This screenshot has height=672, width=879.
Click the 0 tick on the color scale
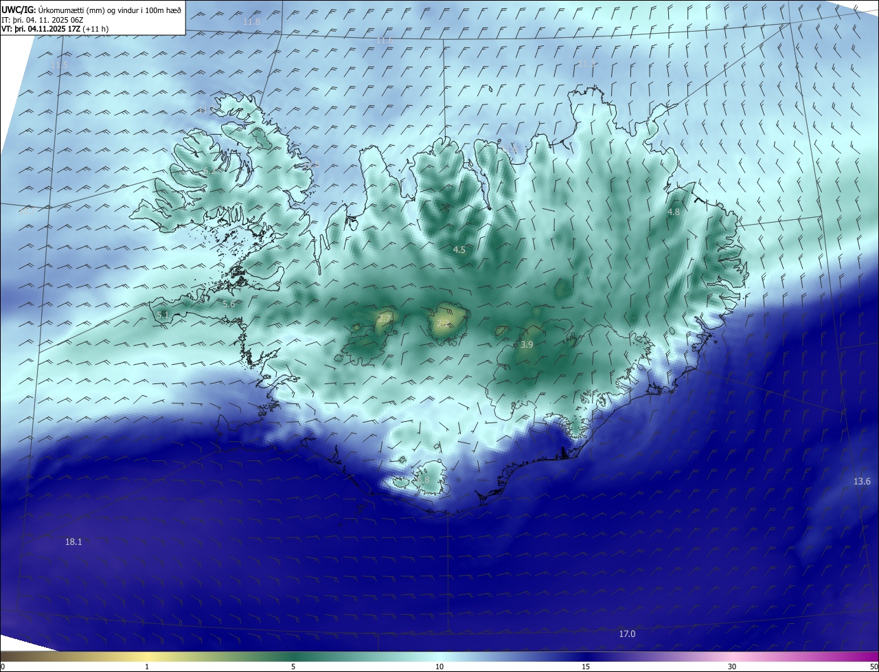point(2,667)
